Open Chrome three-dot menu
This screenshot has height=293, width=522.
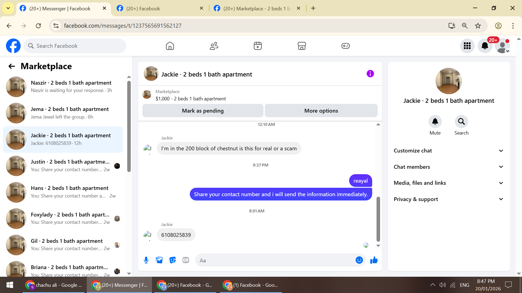(x=513, y=26)
